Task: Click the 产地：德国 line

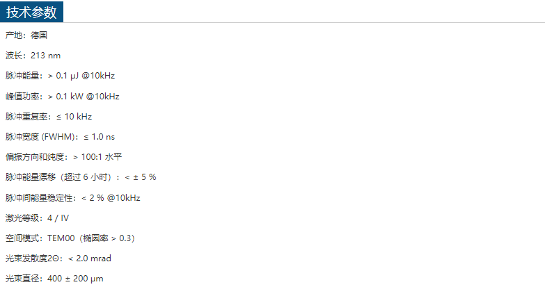Action: 26,35
